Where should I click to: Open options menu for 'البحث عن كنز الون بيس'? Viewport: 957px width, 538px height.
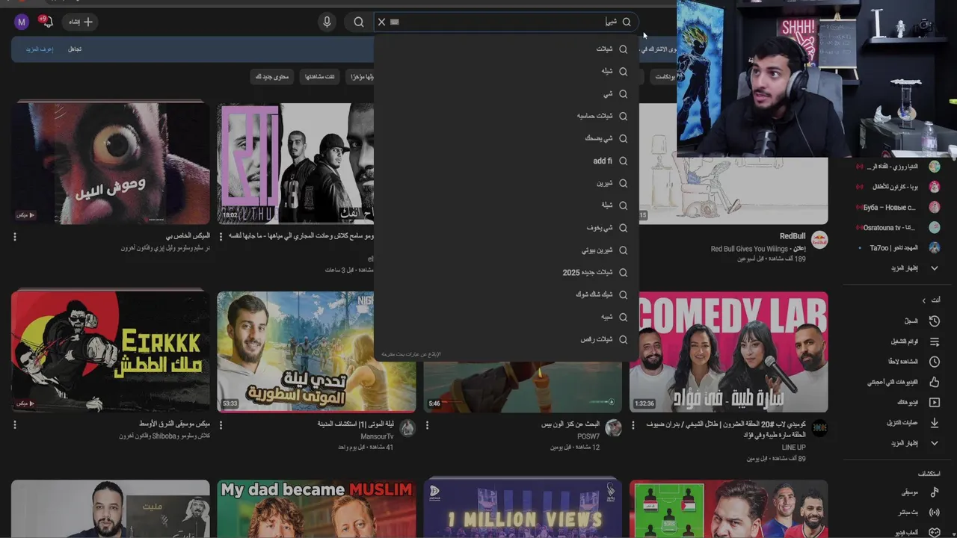(x=427, y=424)
